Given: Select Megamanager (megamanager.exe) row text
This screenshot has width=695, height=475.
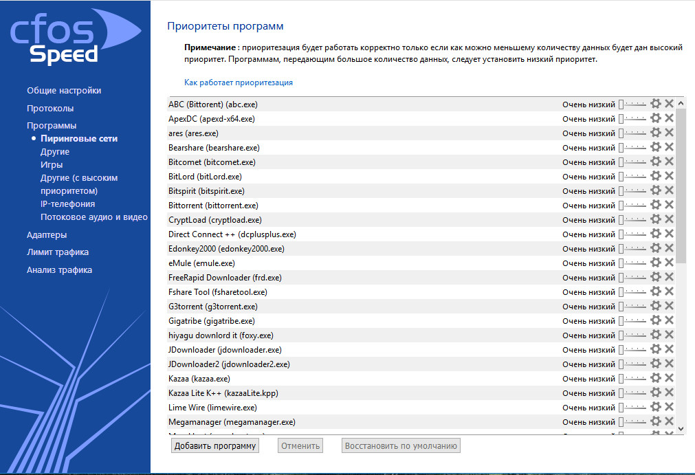Looking at the screenshot, I should pos(232,422).
